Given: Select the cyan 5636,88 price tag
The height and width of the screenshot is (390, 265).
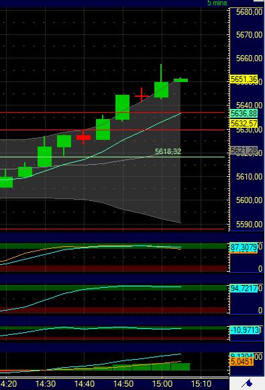Looking at the screenshot, I should click(x=244, y=114).
